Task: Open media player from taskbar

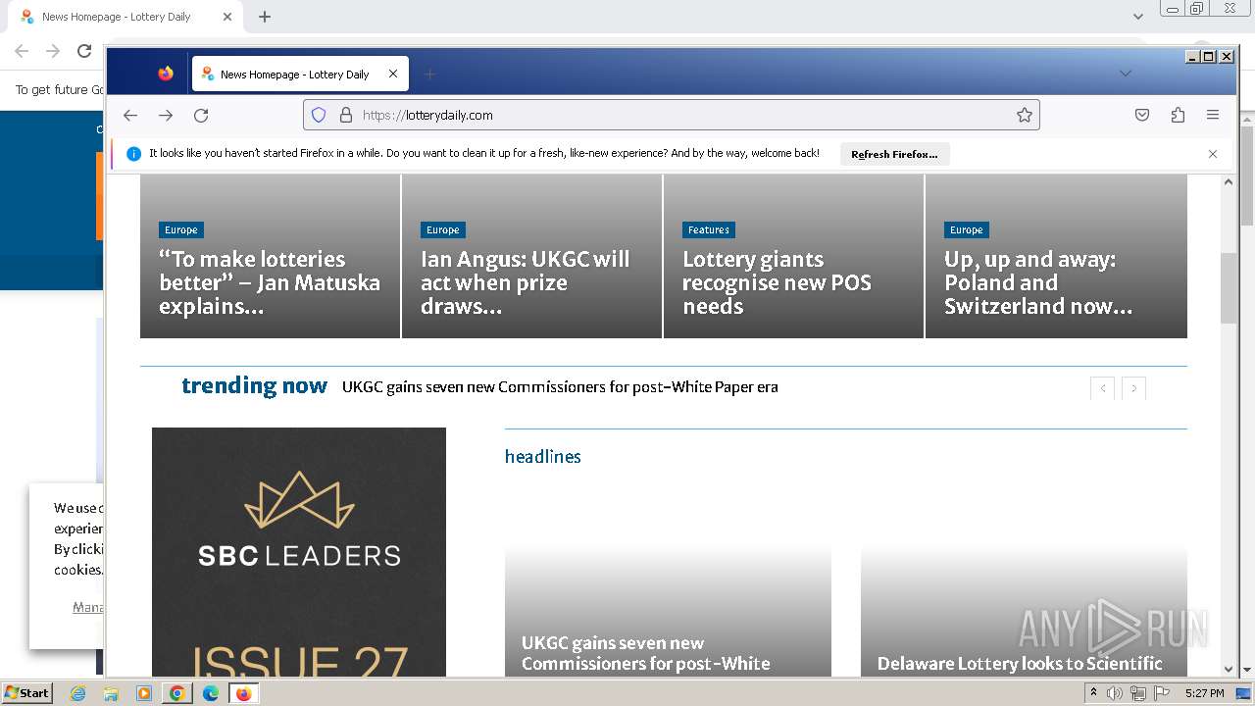Action: 144,693
